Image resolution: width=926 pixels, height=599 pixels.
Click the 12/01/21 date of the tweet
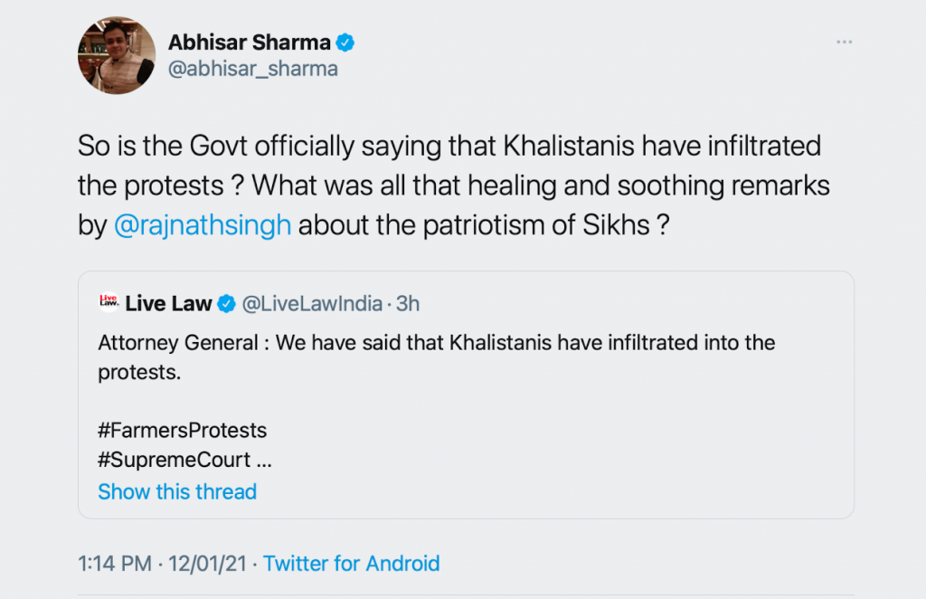coord(208,564)
